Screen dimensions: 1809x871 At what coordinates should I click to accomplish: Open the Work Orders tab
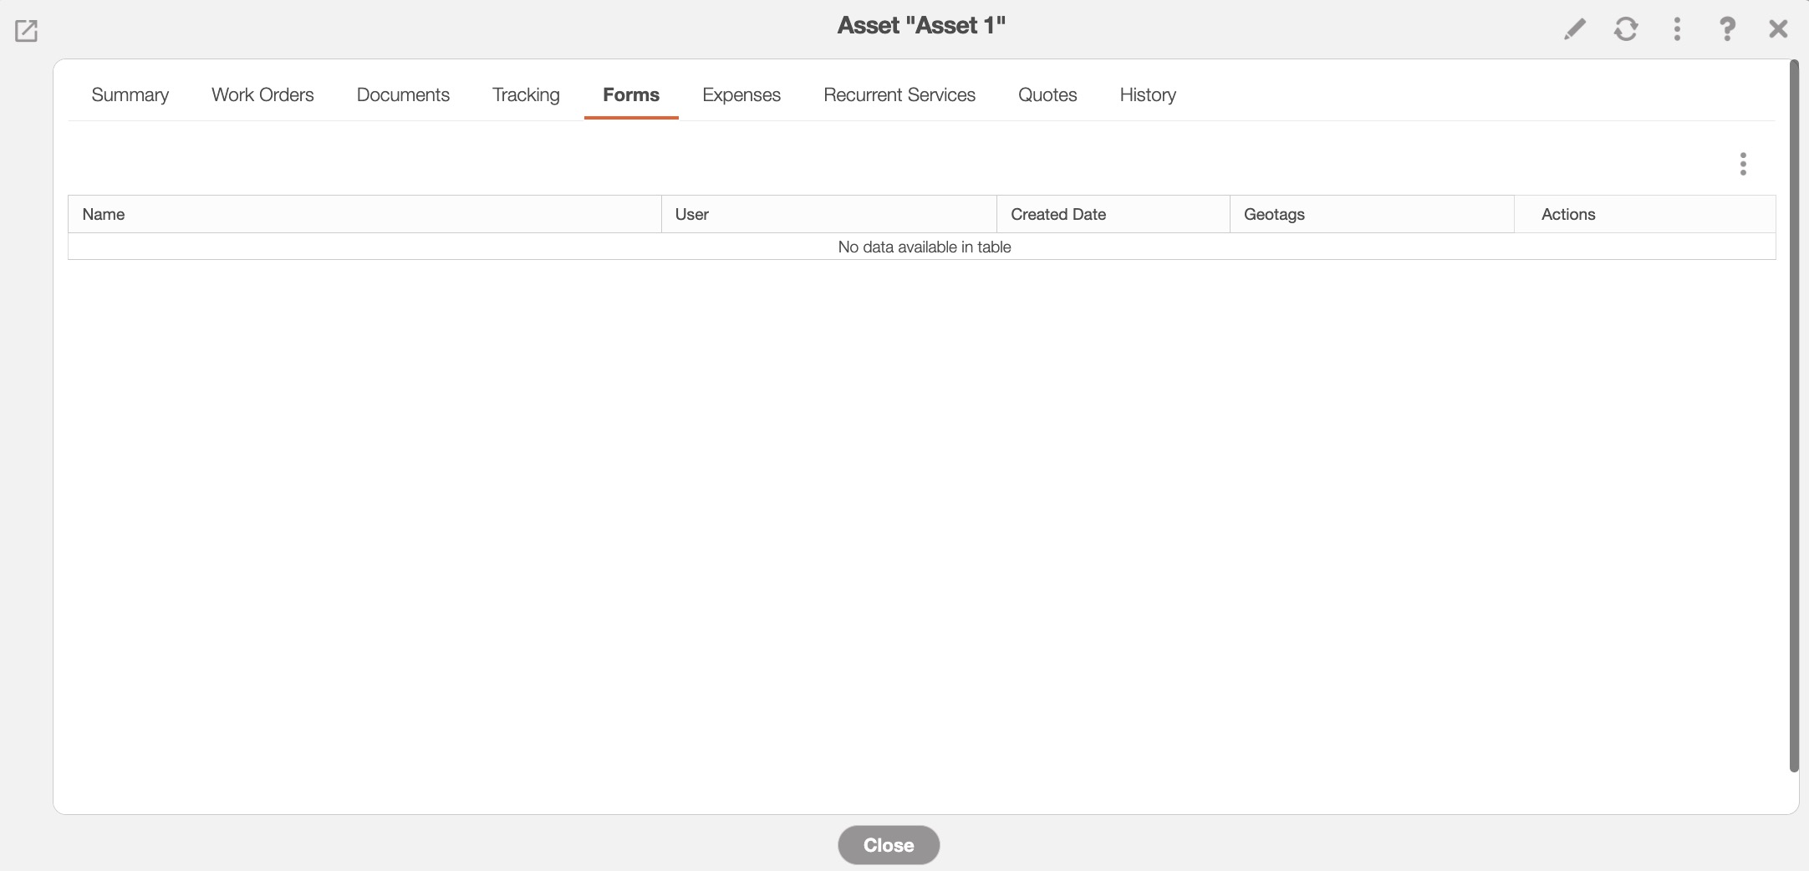tap(262, 95)
